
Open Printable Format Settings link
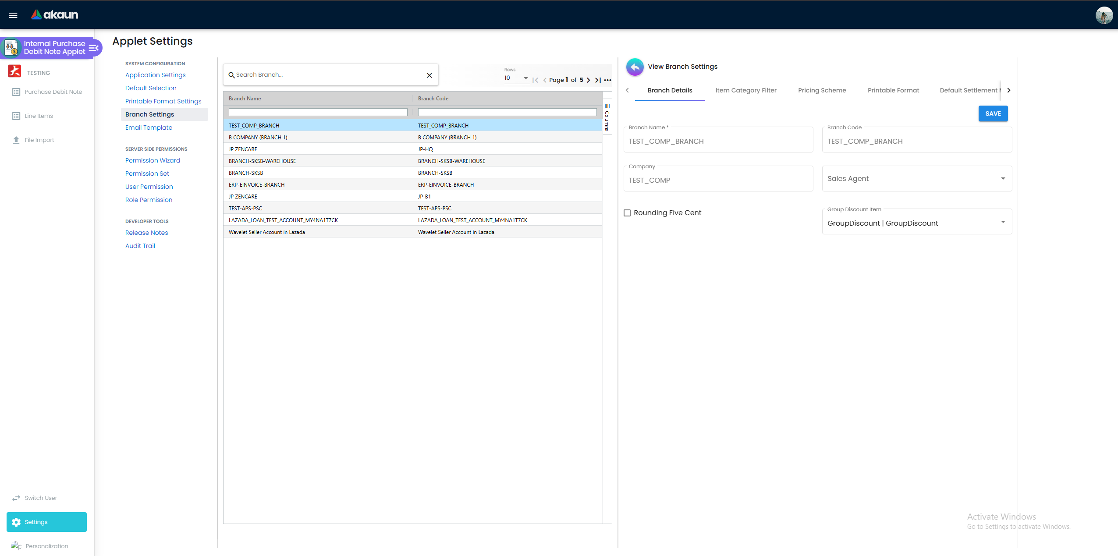click(163, 101)
